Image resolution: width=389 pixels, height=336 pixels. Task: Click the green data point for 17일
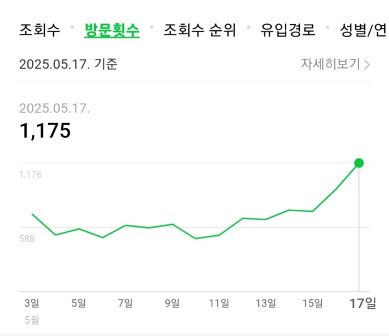tap(359, 163)
